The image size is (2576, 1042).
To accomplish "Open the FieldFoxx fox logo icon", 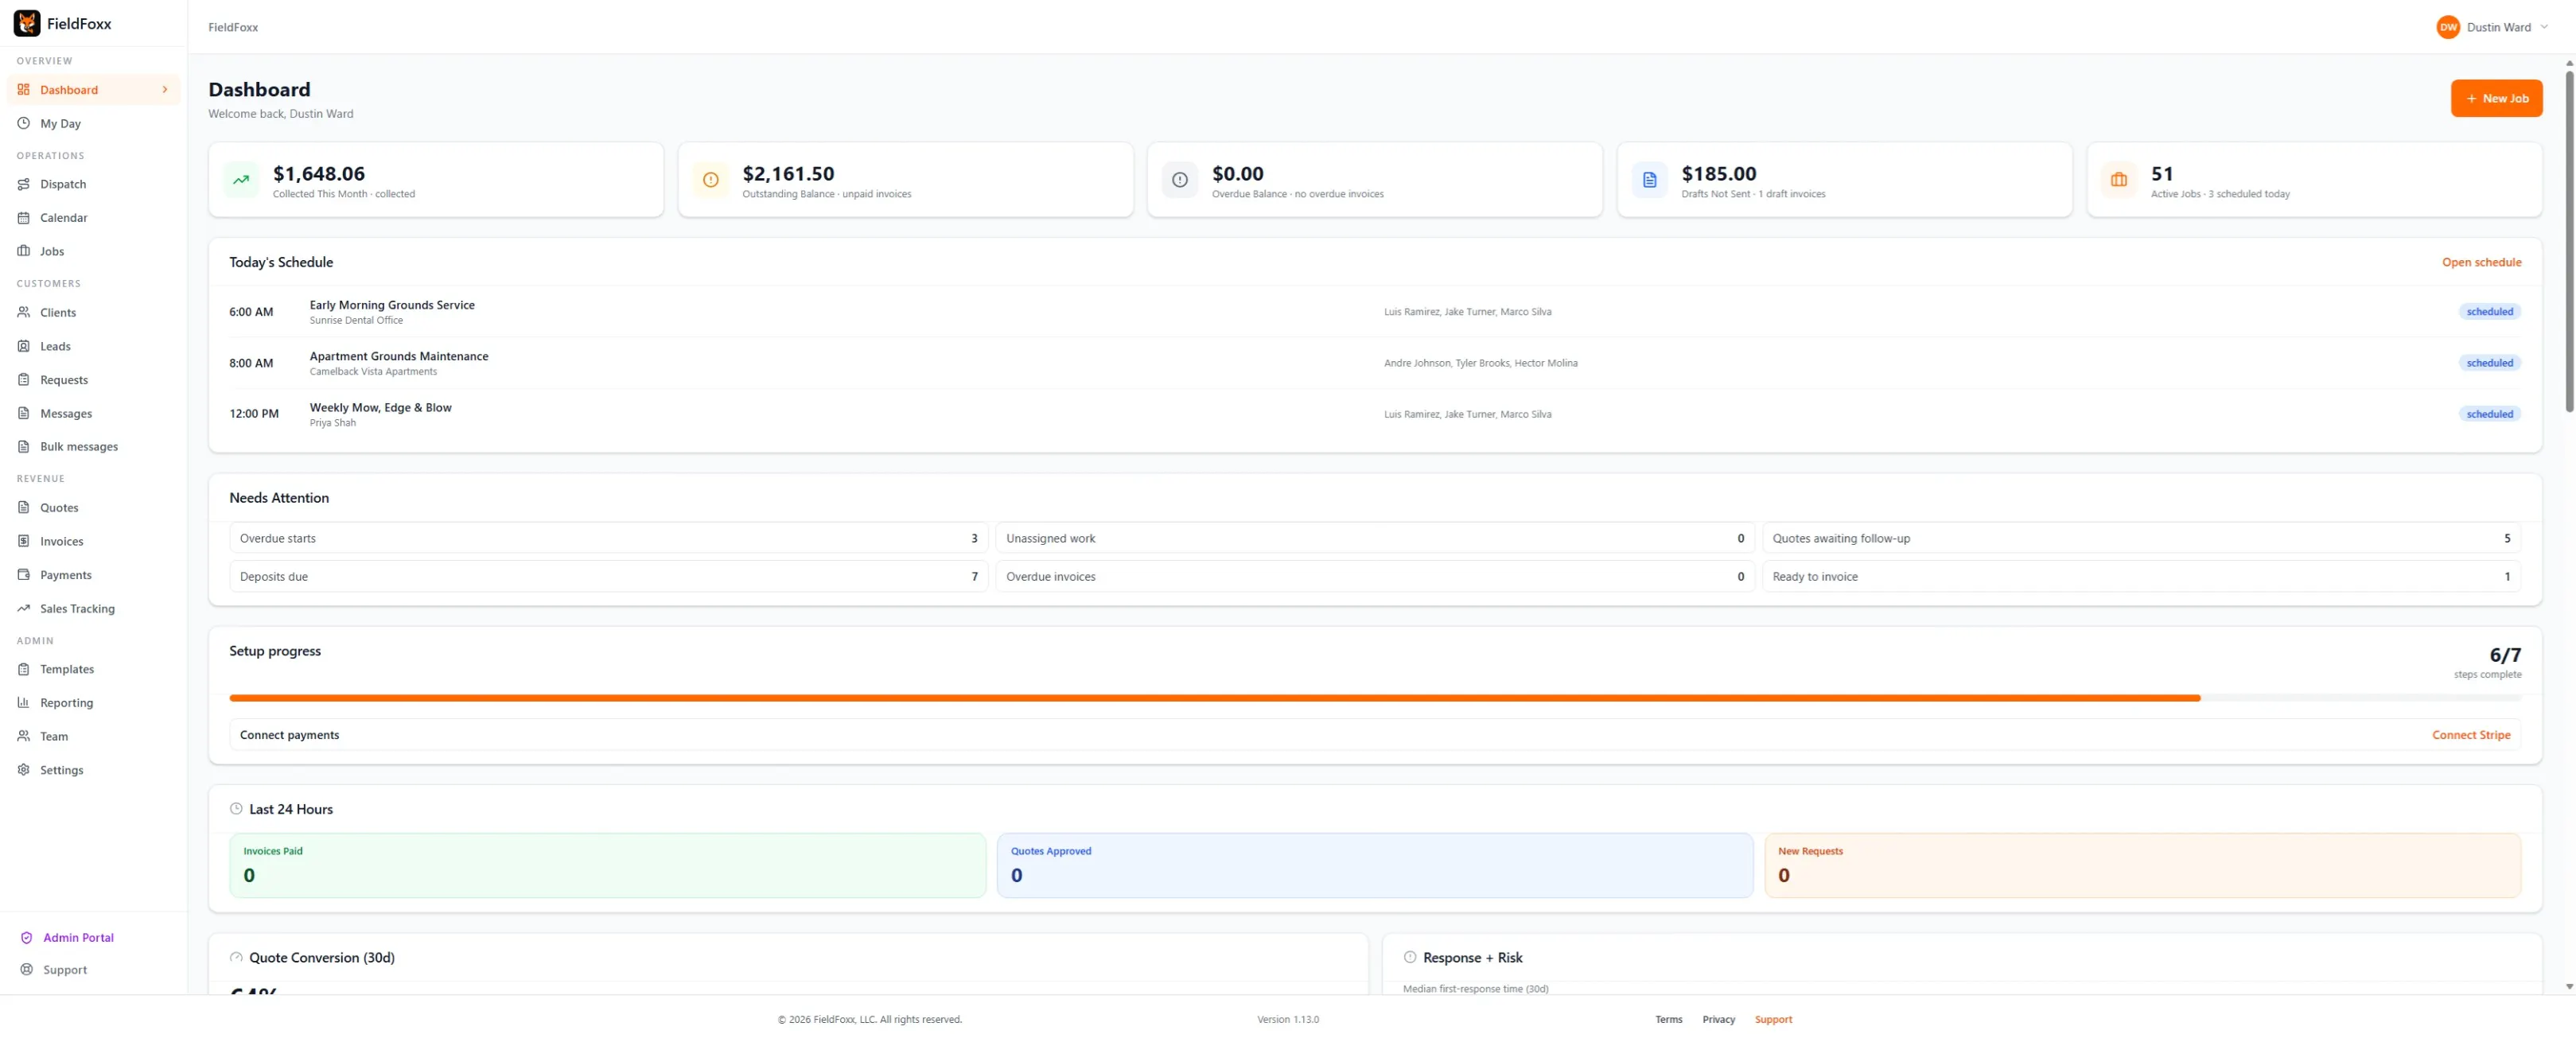I will point(27,23).
